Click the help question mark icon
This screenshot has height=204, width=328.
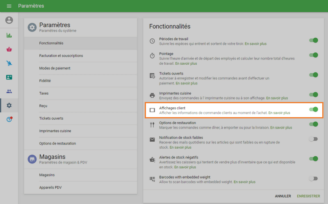[9, 119]
